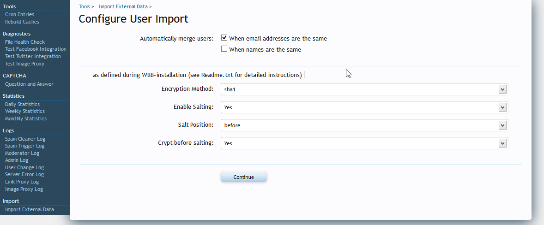Open the Image Proxy Log
This screenshot has height=225, width=544.
click(24, 189)
